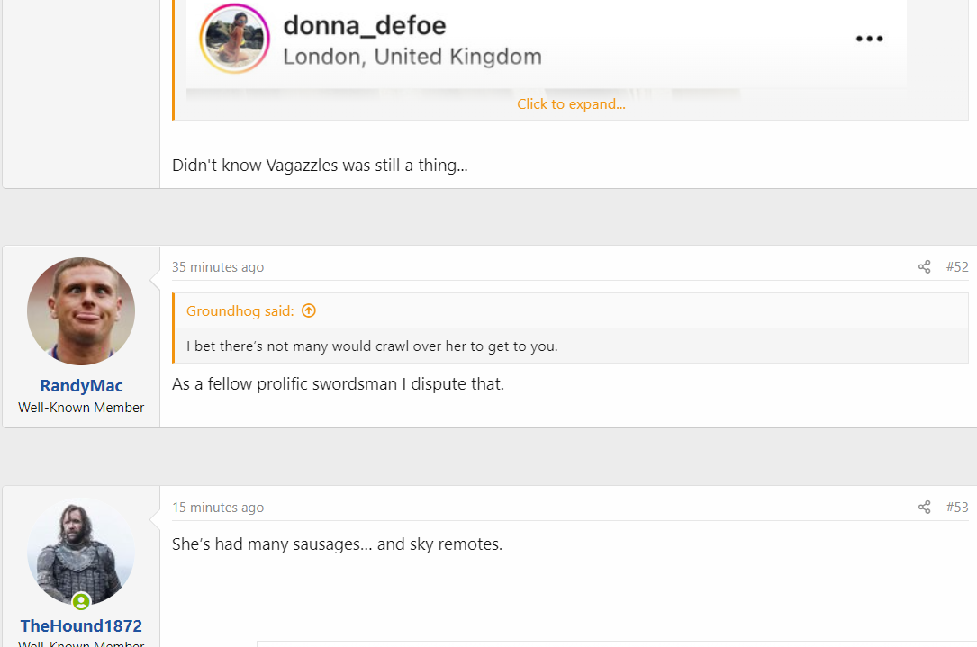
Task: Click the 'Groundhog said:' quote header
Action: pyautogui.click(x=240, y=310)
